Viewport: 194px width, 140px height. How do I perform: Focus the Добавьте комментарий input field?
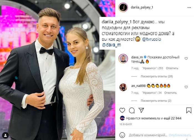point(148,135)
